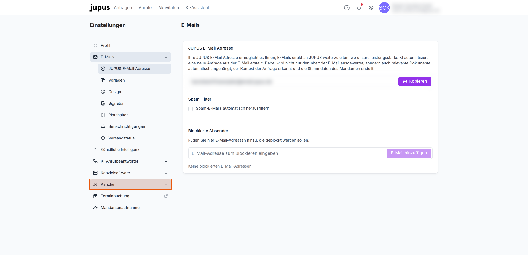Enable Spam-E-Mails automatisch herausfiltern checkbox

click(x=191, y=109)
